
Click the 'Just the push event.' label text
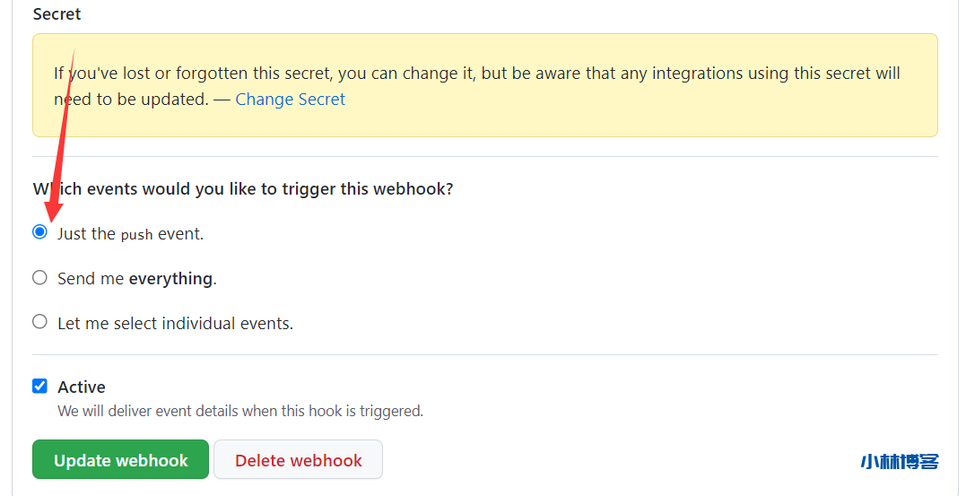130,234
